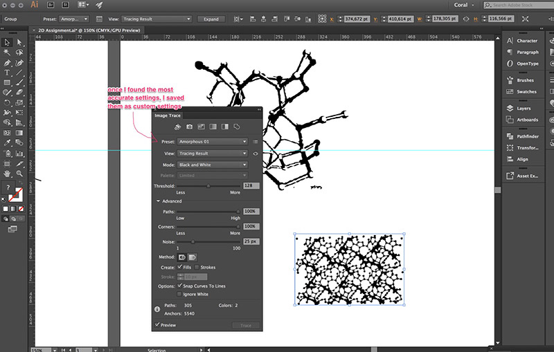
Task: Open Preset dropdown showing Amorphous 01
Action: tap(213, 142)
